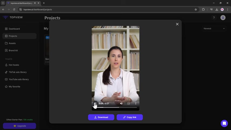Pause the video playback
Image resolution: width=231 pixels, height=130 pixels.
(x=95, y=103)
